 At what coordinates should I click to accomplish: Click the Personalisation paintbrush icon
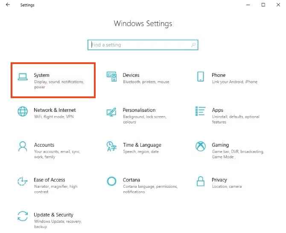coord(111,112)
